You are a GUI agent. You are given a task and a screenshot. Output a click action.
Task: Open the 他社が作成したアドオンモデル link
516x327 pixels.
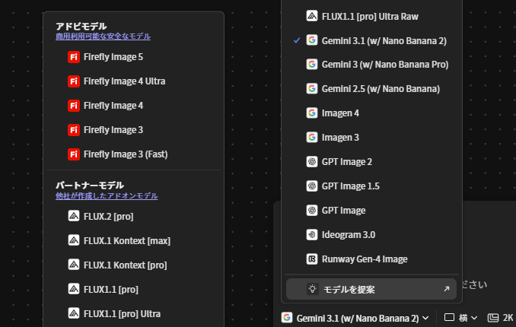click(107, 195)
